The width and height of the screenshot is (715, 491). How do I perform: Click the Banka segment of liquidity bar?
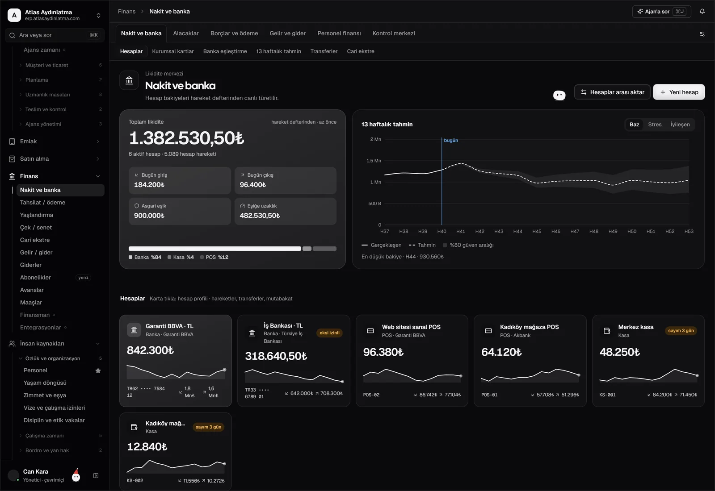coord(214,249)
